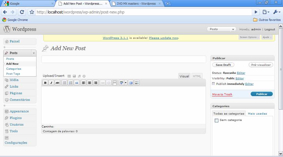Switch to the DVD MX masters browser tab

tap(137, 3)
